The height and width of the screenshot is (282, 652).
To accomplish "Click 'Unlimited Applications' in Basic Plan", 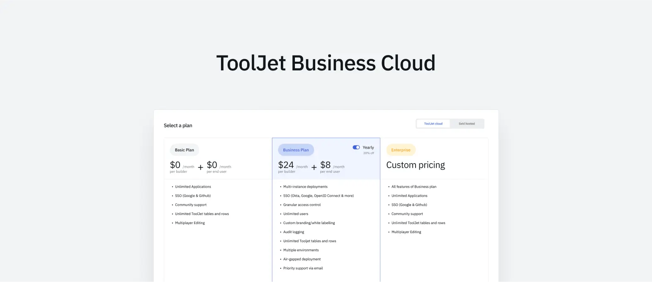I will click(193, 187).
